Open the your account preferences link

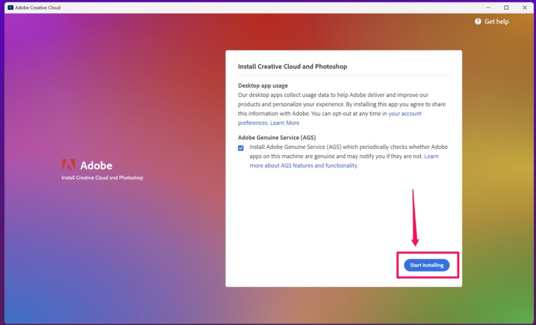405,114
